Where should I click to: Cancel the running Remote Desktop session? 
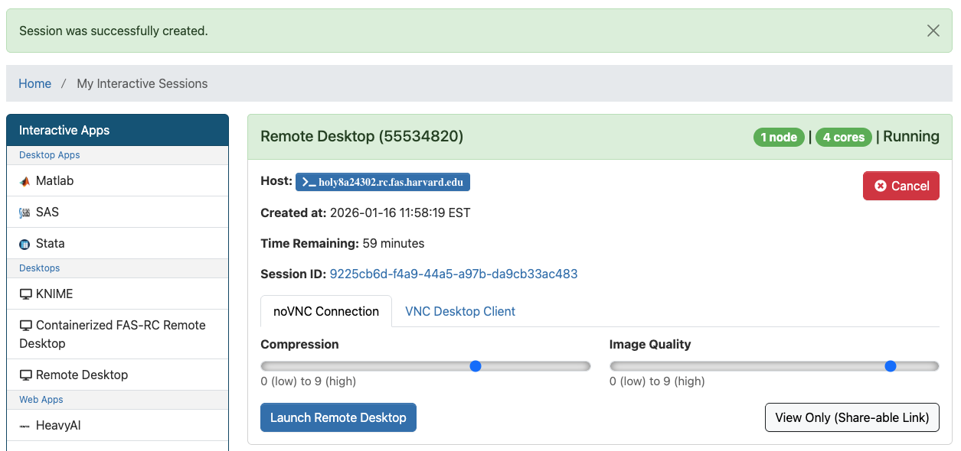(901, 186)
